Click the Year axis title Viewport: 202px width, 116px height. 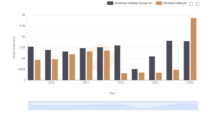click(112, 93)
